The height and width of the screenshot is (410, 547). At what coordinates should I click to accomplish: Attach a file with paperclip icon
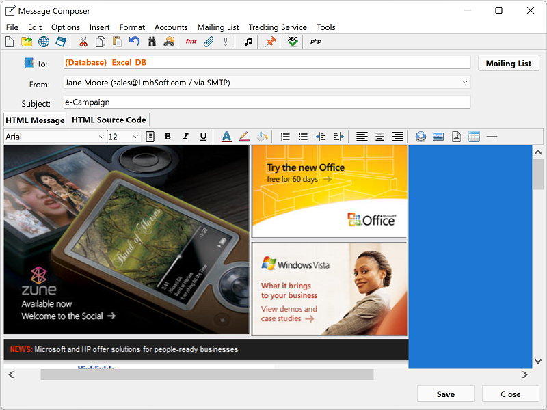point(209,42)
